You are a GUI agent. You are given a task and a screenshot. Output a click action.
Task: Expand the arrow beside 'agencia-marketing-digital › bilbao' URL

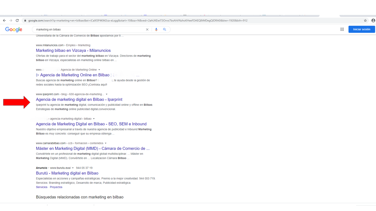pos(94,119)
